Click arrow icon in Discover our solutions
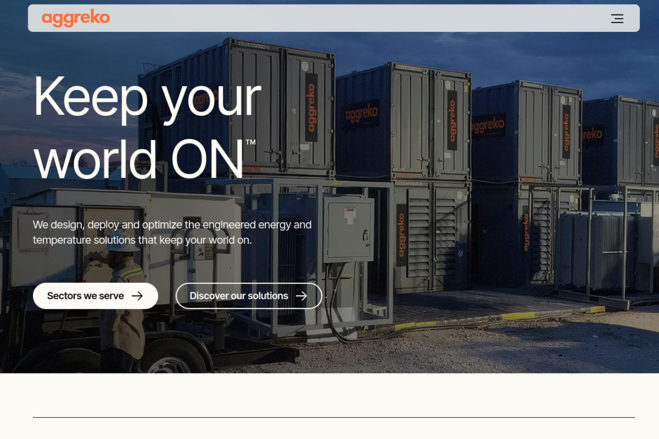 click(301, 296)
